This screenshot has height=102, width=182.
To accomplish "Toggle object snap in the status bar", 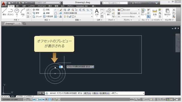I will coord(37,99).
